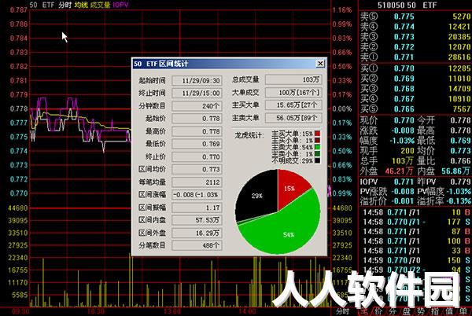Click the 区间振幅 field showing 1.17
Image resolution: width=472 pixels, height=316 pixels.
[197, 208]
